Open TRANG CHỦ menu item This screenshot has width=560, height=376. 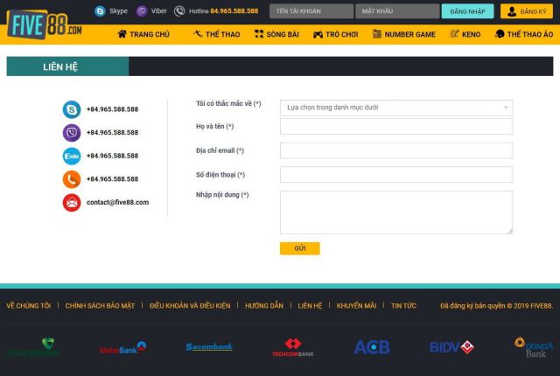coord(143,34)
